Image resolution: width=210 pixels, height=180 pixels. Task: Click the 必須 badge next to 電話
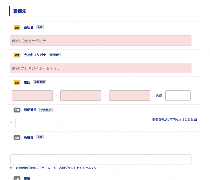[17, 82]
